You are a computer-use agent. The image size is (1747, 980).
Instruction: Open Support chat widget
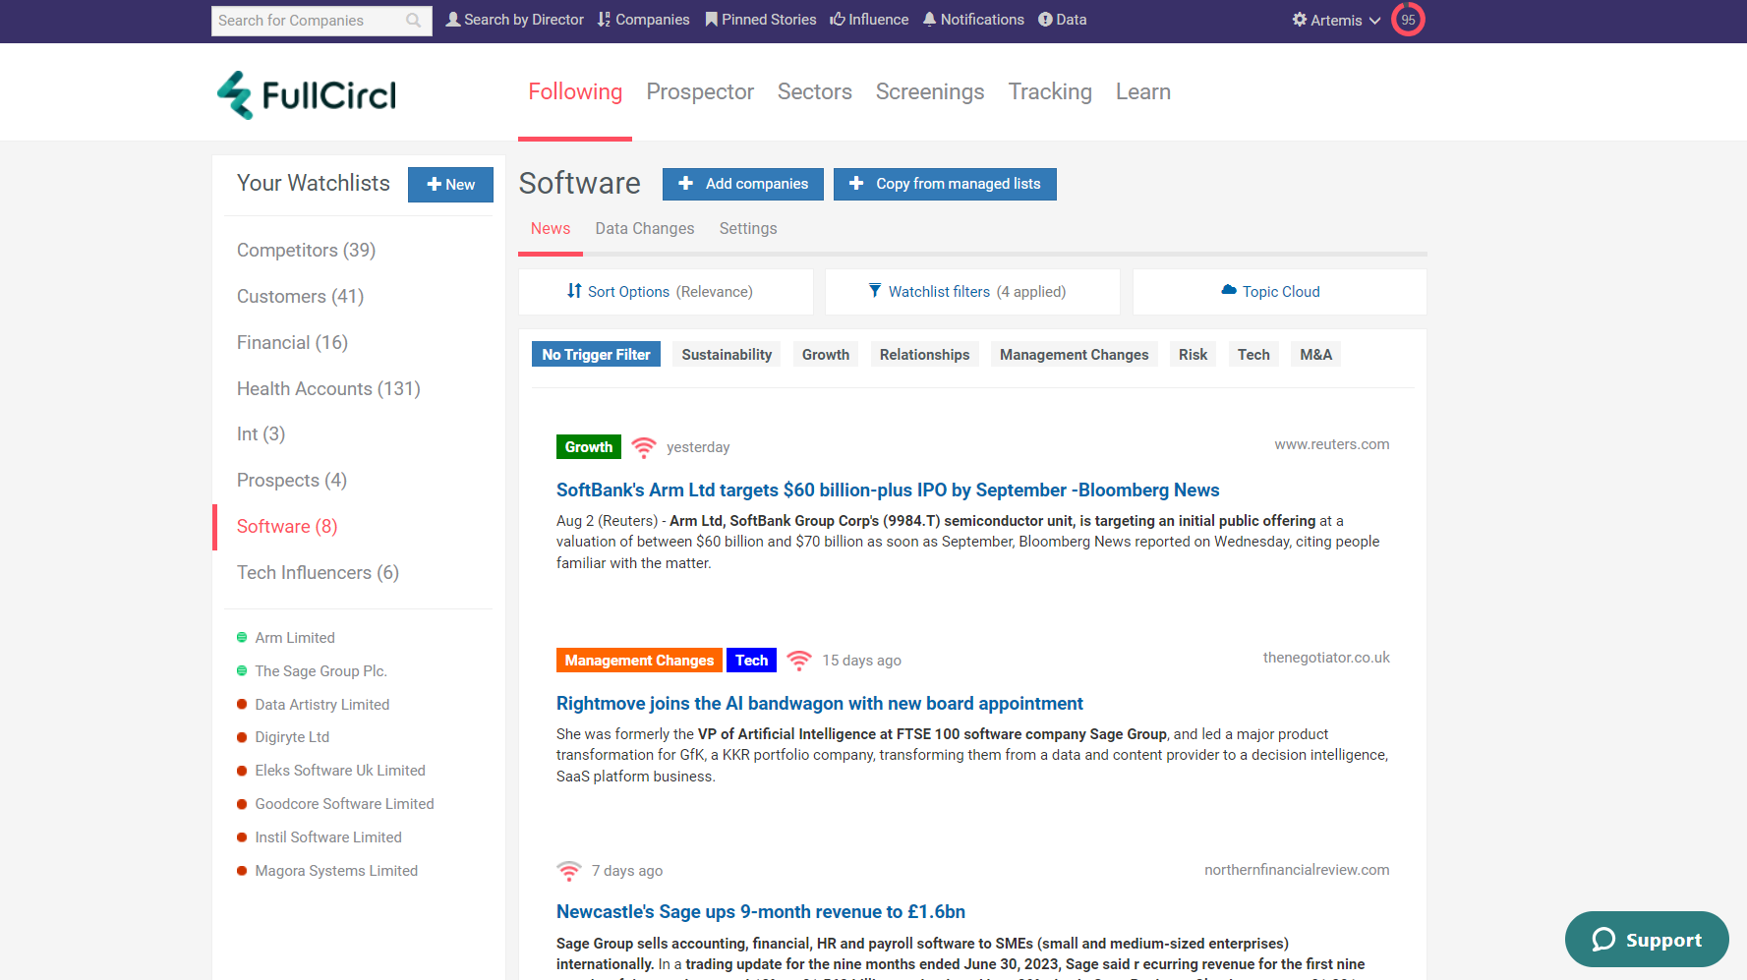(1647, 940)
